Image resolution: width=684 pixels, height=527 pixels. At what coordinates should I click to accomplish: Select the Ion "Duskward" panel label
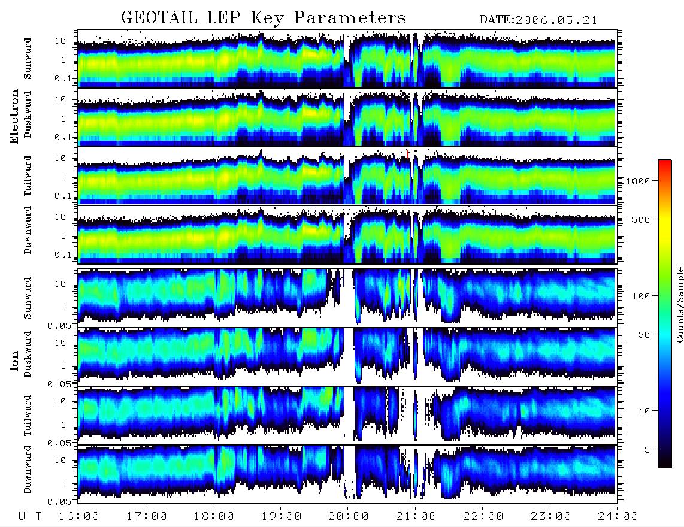tap(28, 354)
